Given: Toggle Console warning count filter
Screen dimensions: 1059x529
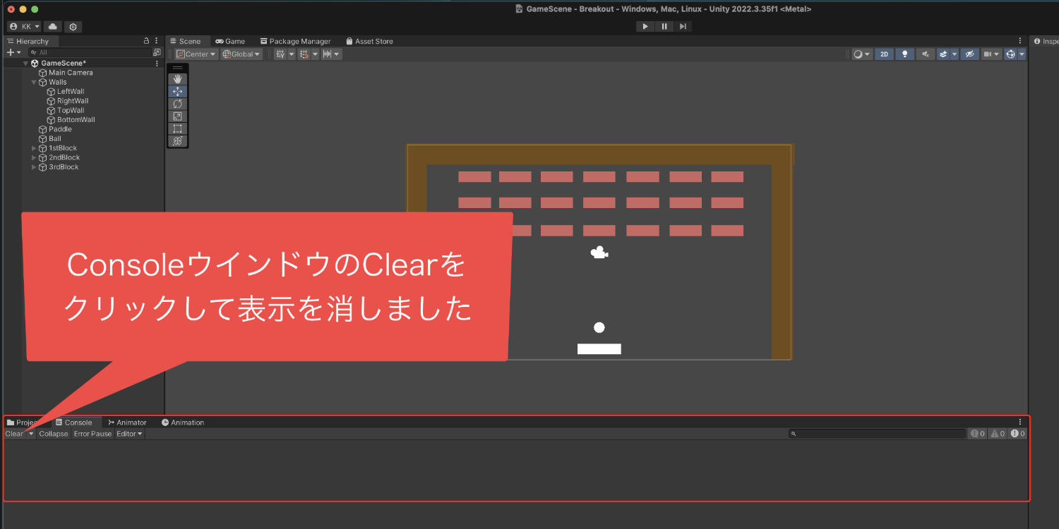Looking at the screenshot, I should 997,434.
